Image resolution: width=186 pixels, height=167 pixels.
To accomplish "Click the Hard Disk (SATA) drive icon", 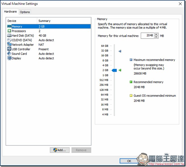I will [9, 35].
